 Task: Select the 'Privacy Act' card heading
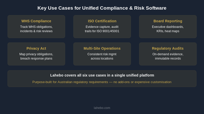(36, 48)
